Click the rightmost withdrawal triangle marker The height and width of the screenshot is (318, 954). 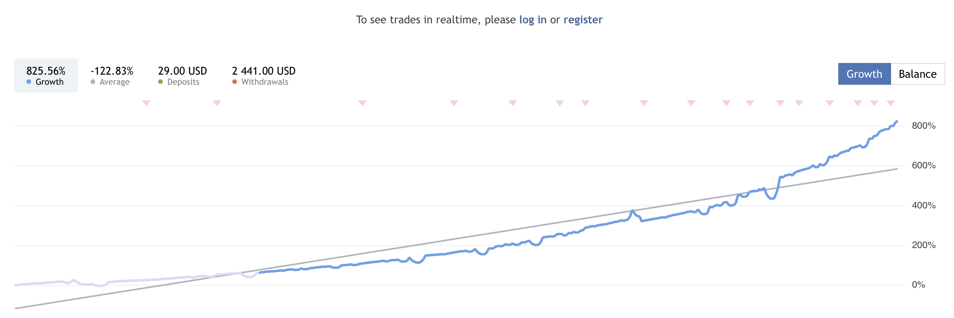point(891,103)
